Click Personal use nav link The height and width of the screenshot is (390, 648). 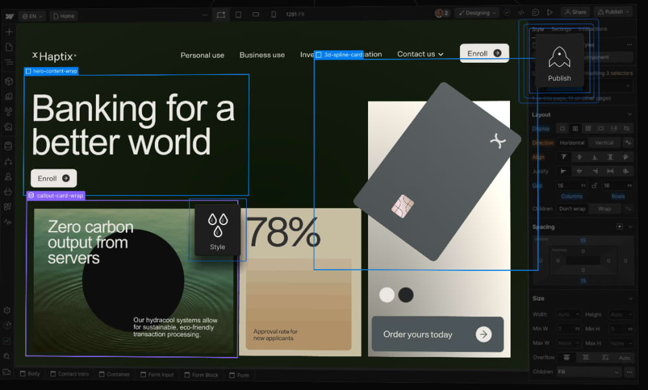202,55
